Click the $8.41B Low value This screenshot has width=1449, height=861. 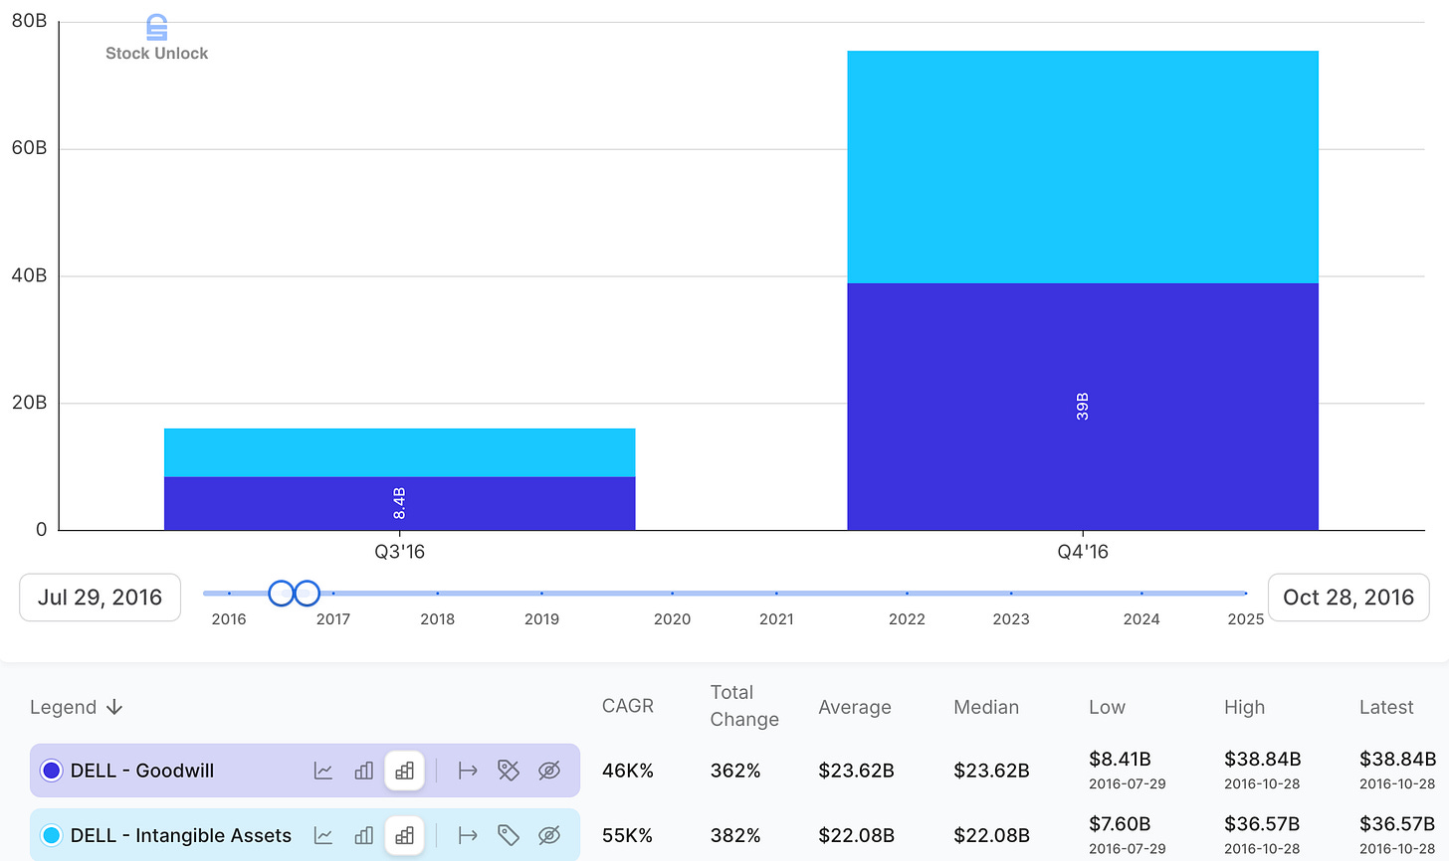(1120, 759)
